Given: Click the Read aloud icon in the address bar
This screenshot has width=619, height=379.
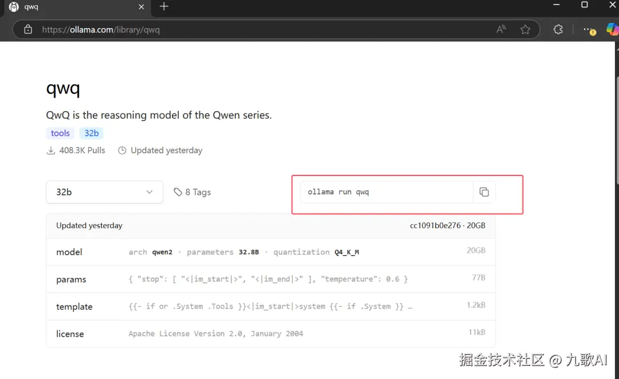Looking at the screenshot, I should coord(501,29).
